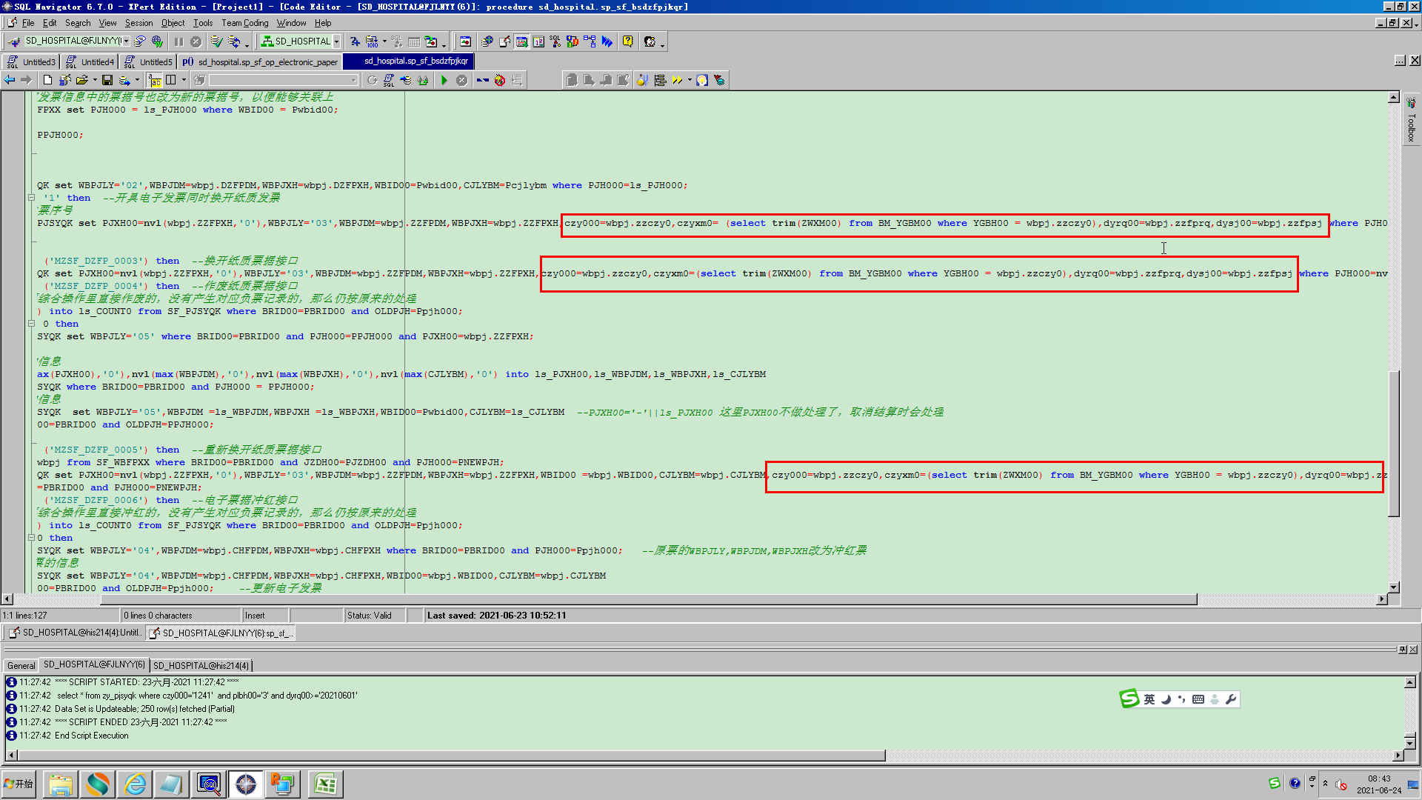The width and height of the screenshot is (1422, 800).
Task: Click the Save file disk icon
Action: pyautogui.click(x=107, y=80)
